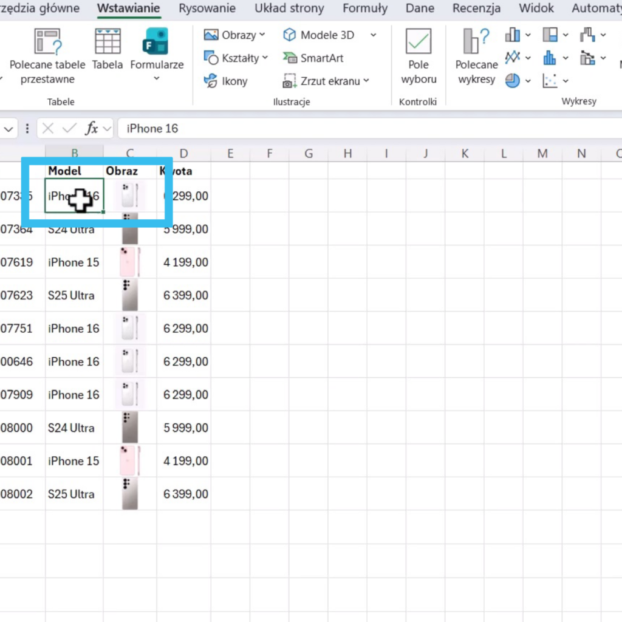Insert a SmartArt graphic
The image size is (622, 622).
click(x=313, y=58)
